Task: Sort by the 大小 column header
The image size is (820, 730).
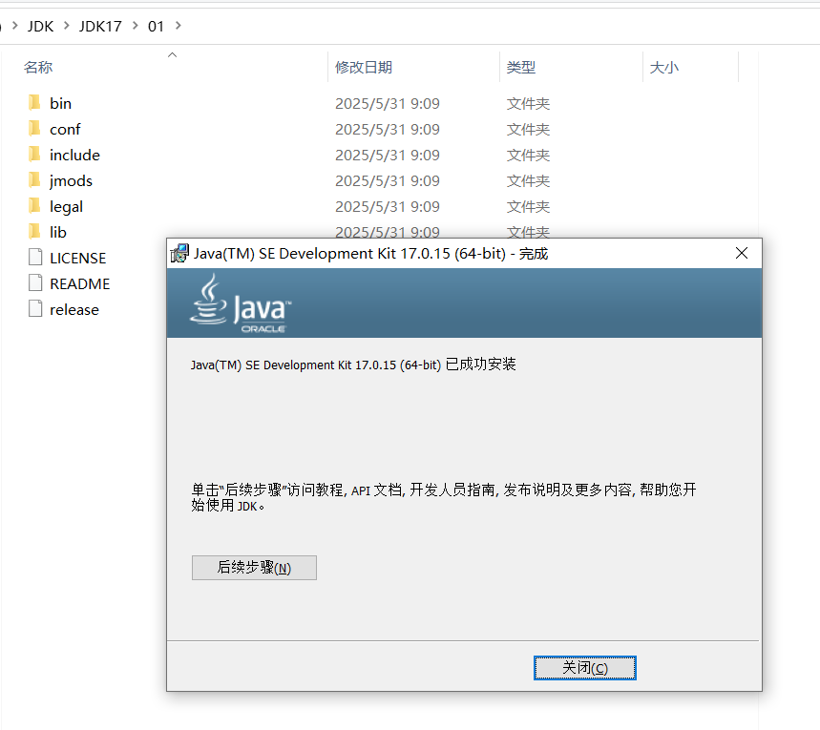Action: (x=664, y=68)
